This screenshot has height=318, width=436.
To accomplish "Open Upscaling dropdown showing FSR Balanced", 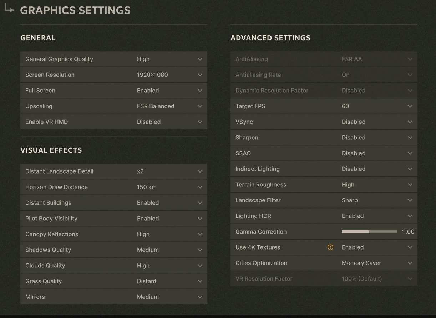I will [114, 106].
